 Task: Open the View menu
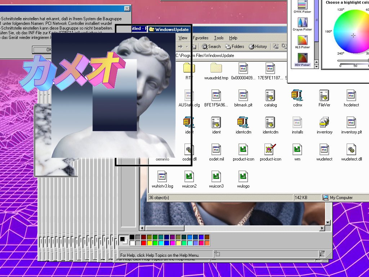coord(183,38)
